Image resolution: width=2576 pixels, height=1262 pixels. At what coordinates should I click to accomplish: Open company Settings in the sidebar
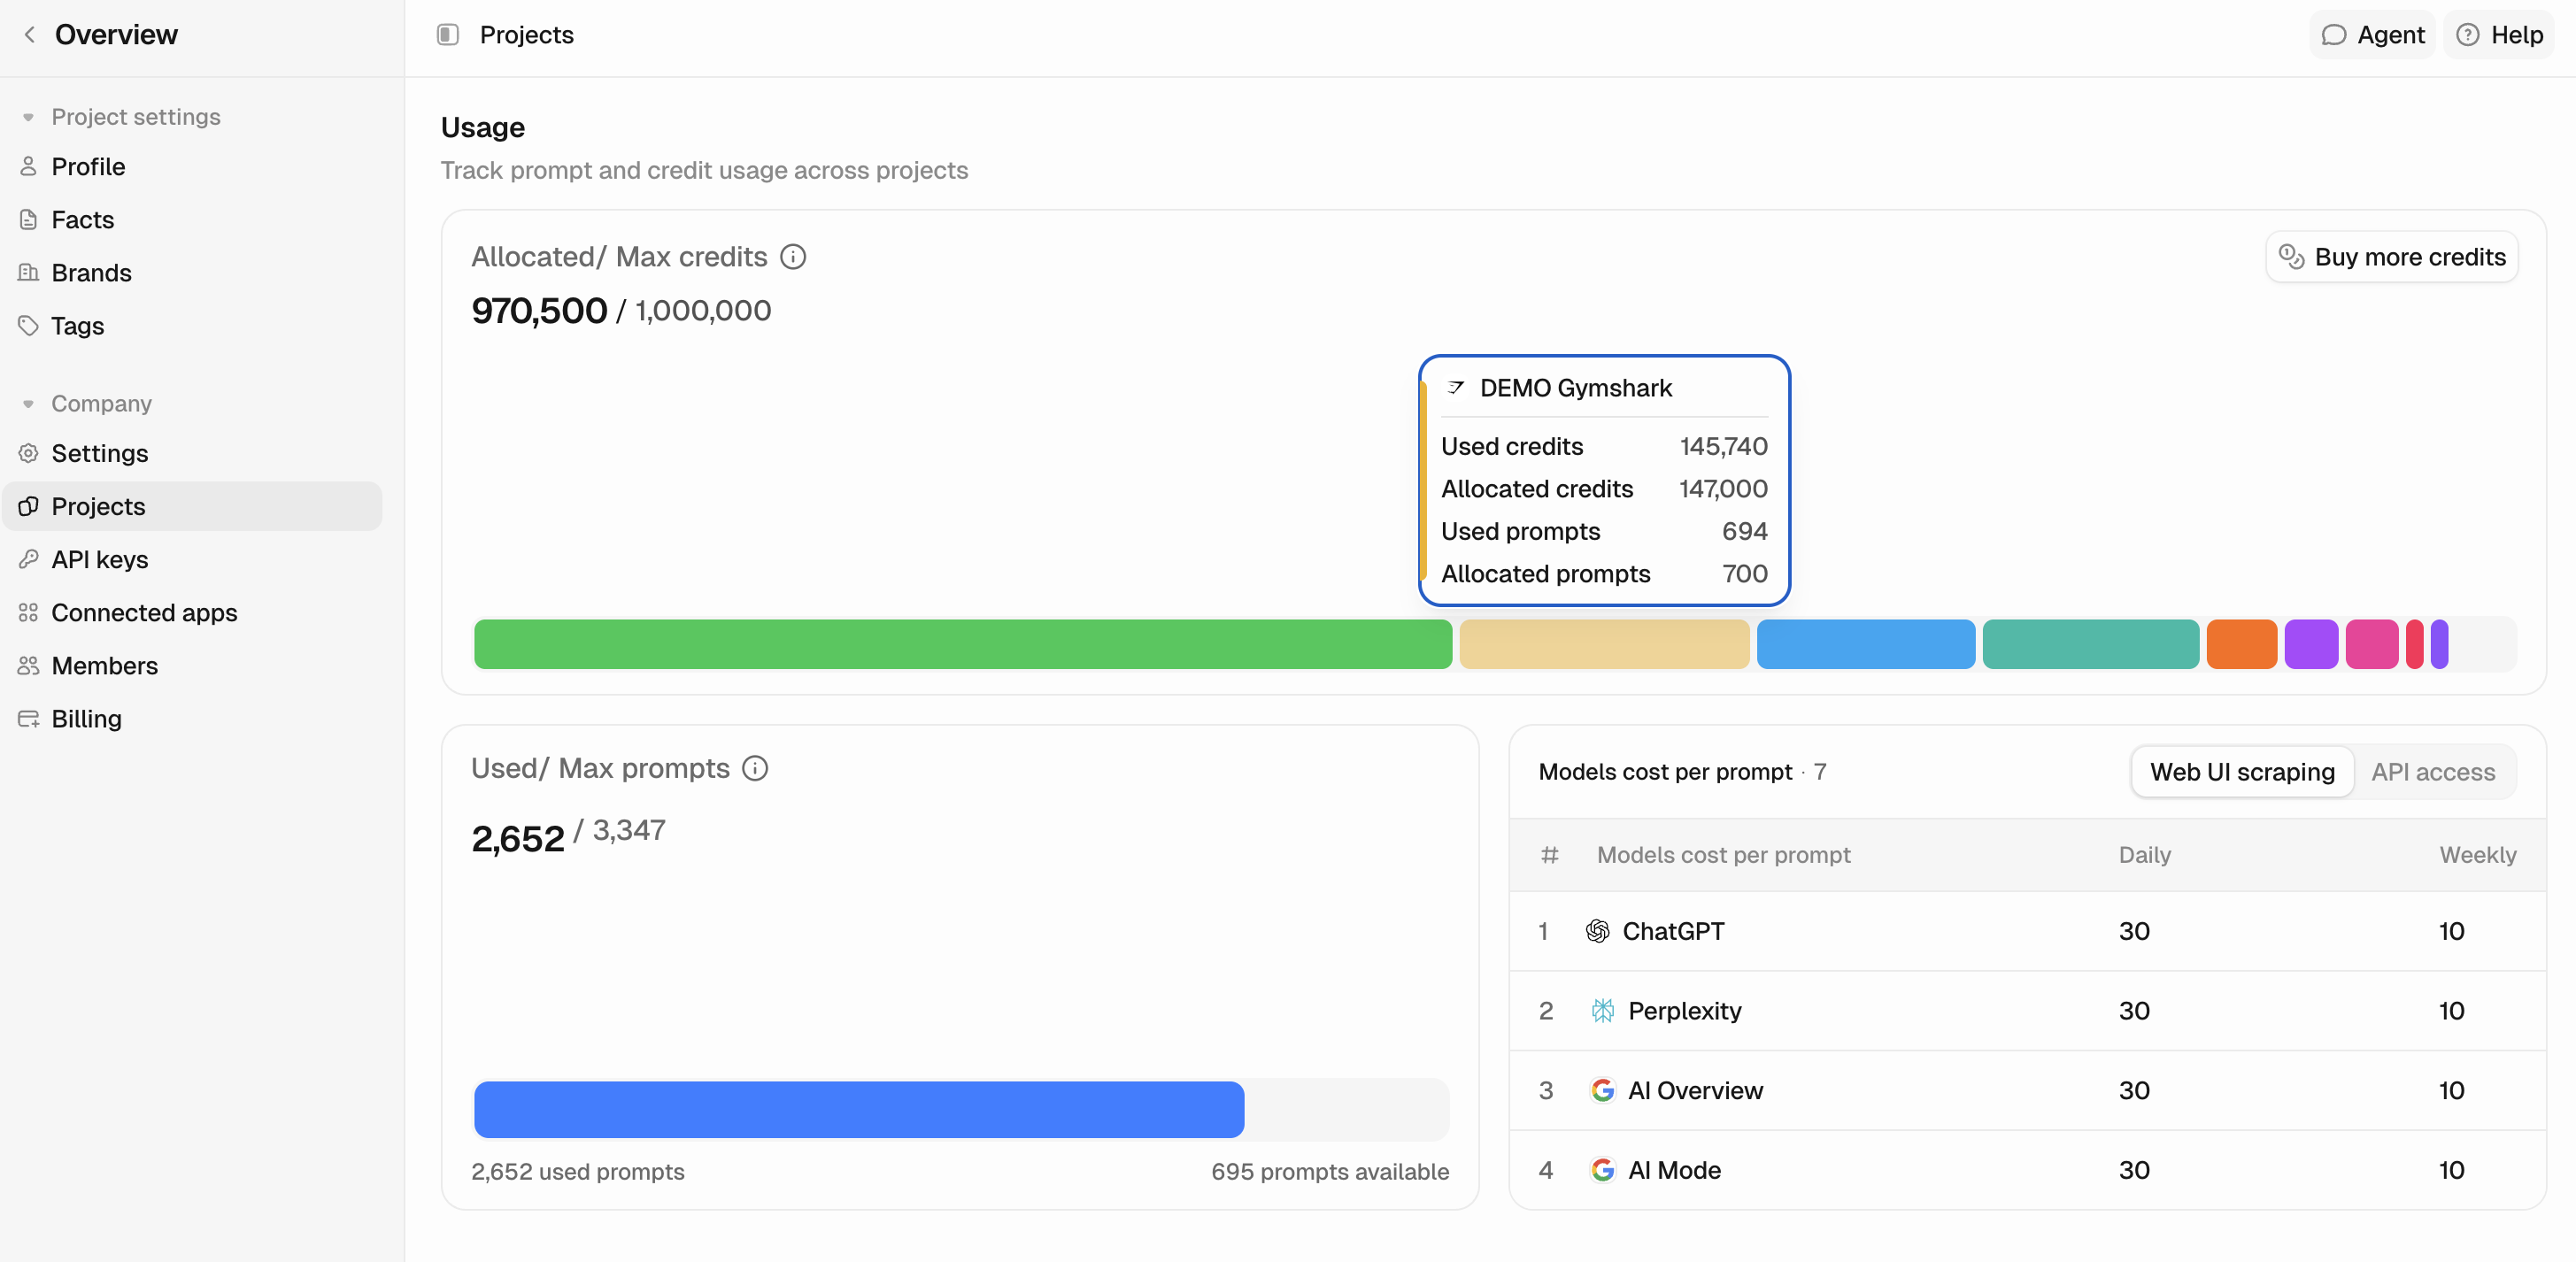pos(192,454)
